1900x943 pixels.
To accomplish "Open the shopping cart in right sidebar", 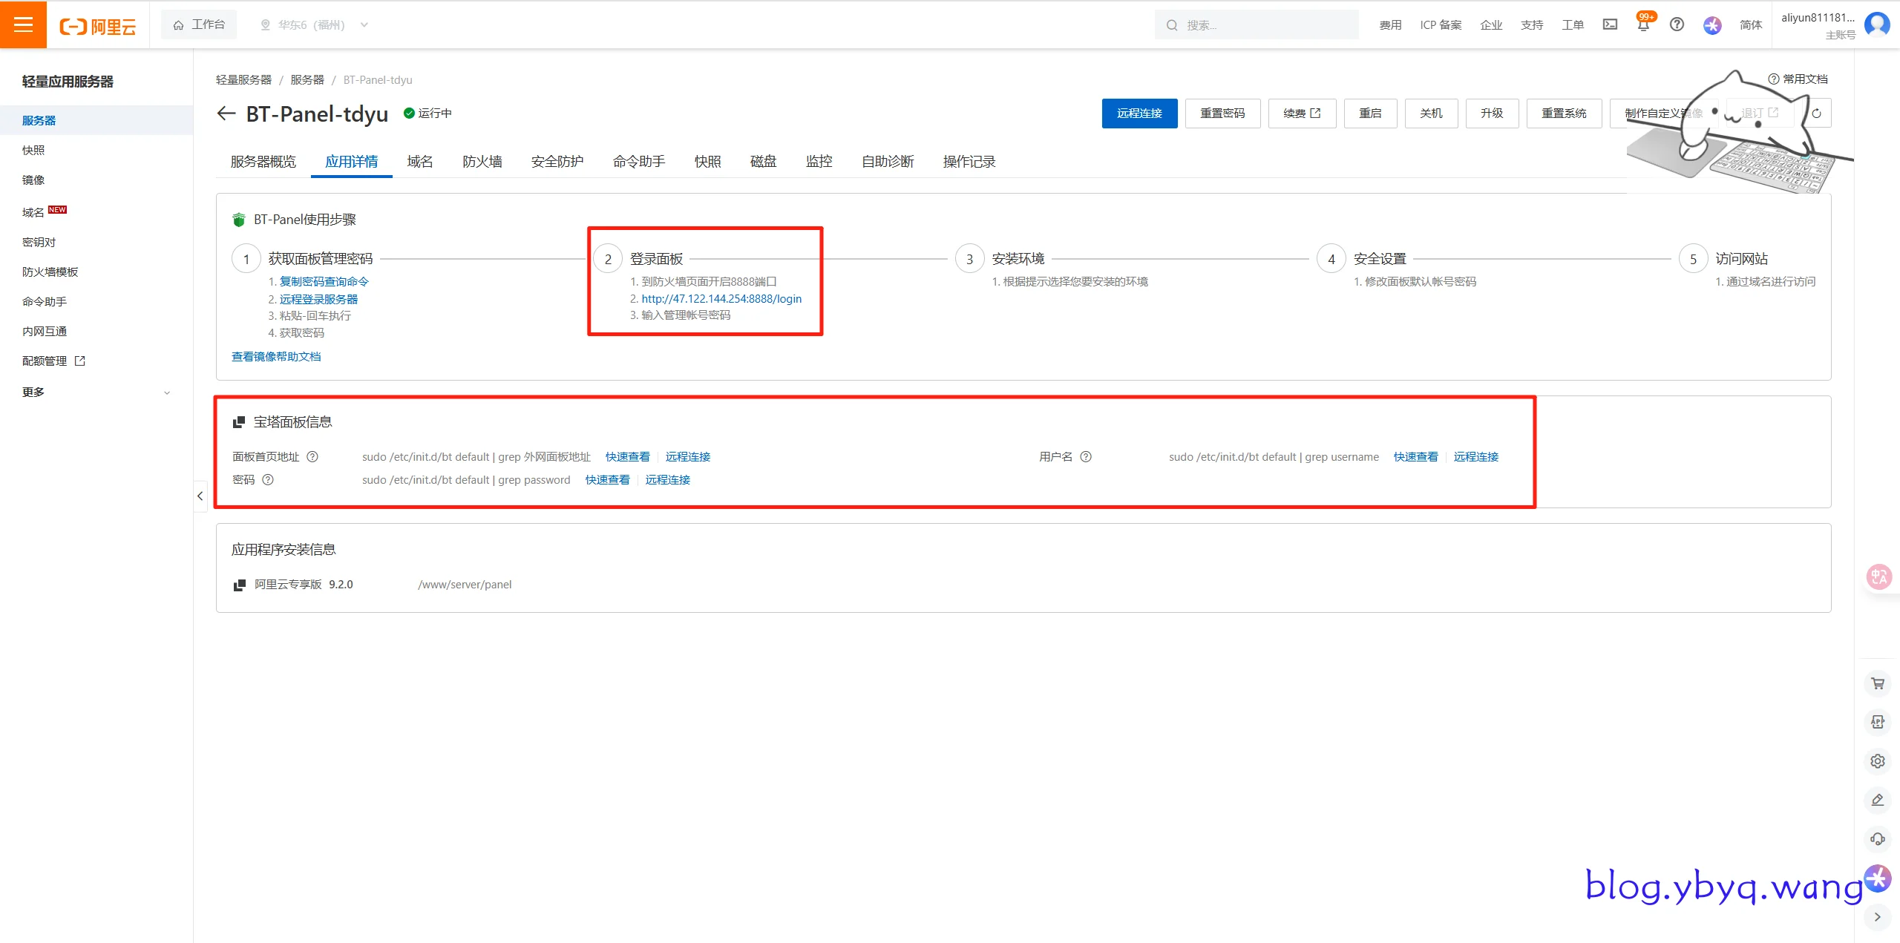I will (x=1878, y=683).
